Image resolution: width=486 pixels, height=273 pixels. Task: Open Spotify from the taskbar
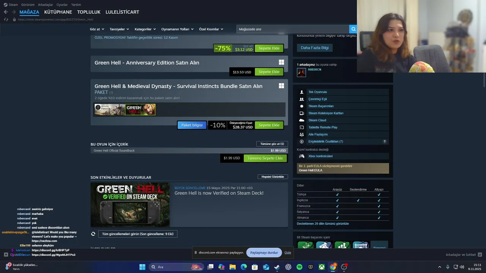pyautogui.click(x=299, y=267)
